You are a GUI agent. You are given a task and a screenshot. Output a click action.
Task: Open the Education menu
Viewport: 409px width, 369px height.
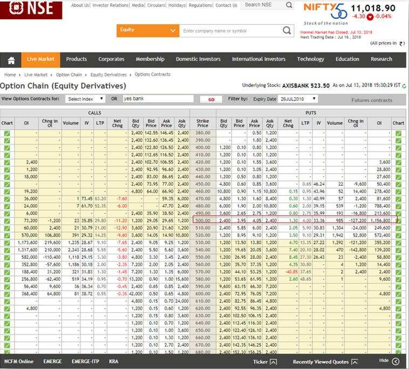(347, 59)
